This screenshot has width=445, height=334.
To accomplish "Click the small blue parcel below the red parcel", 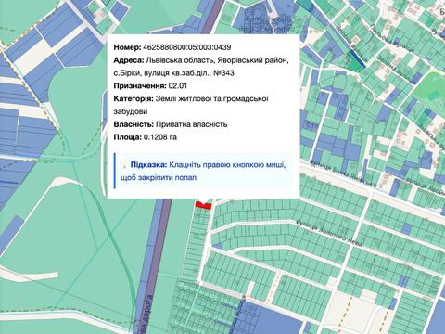I will tap(218, 246).
